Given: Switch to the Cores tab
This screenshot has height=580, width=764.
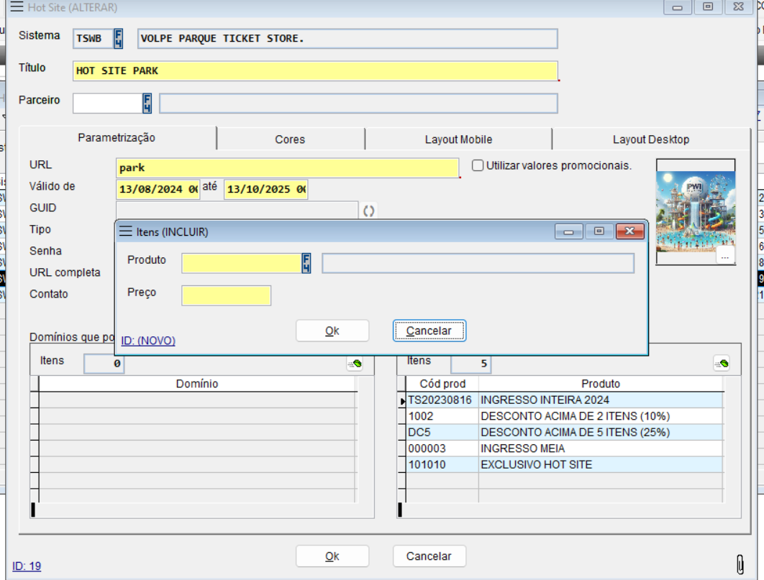Looking at the screenshot, I should [x=290, y=139].
